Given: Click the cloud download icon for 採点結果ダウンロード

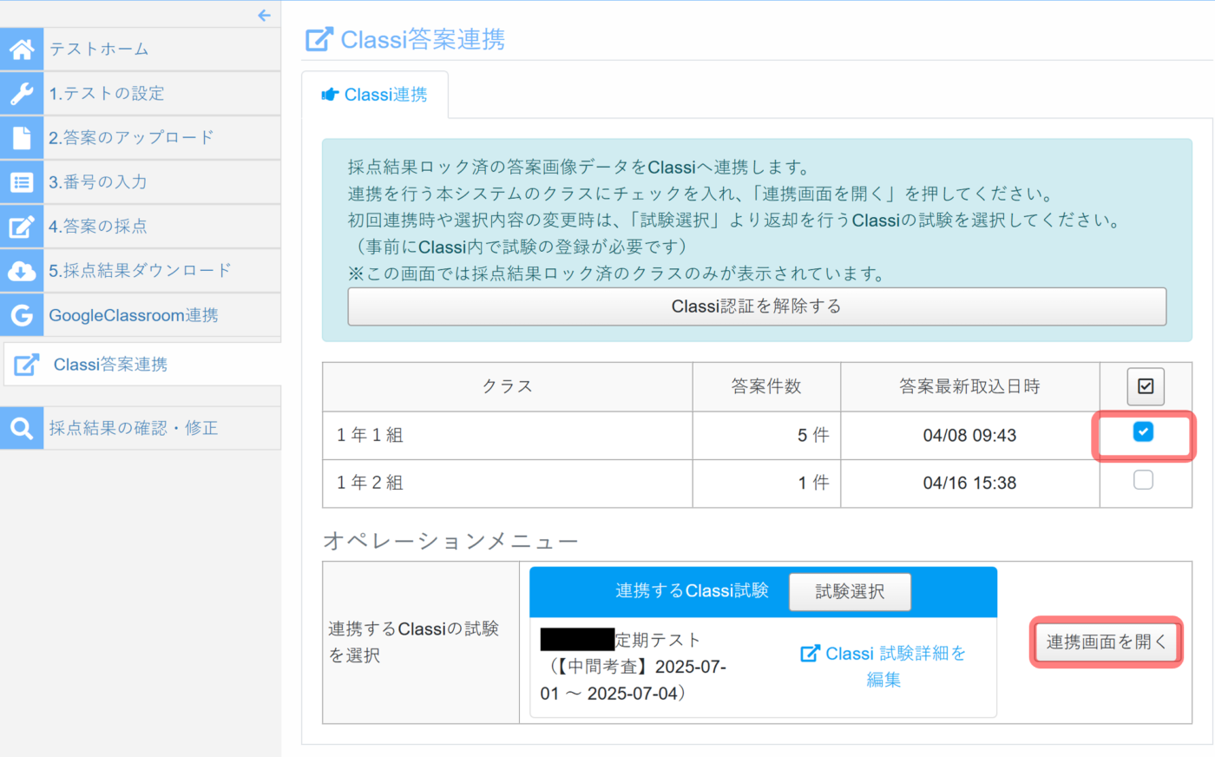Looking at the screenshot, I should [22, 271].
